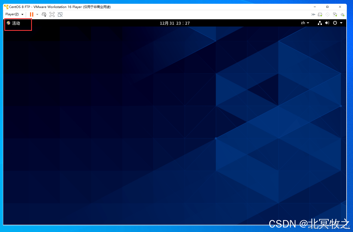This screenshot has width=353, height=232.
Task: Expand the system menu arrow next to power
Action: pos(341,23)
